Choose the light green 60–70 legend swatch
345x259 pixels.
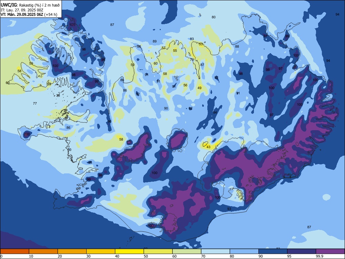187,251
